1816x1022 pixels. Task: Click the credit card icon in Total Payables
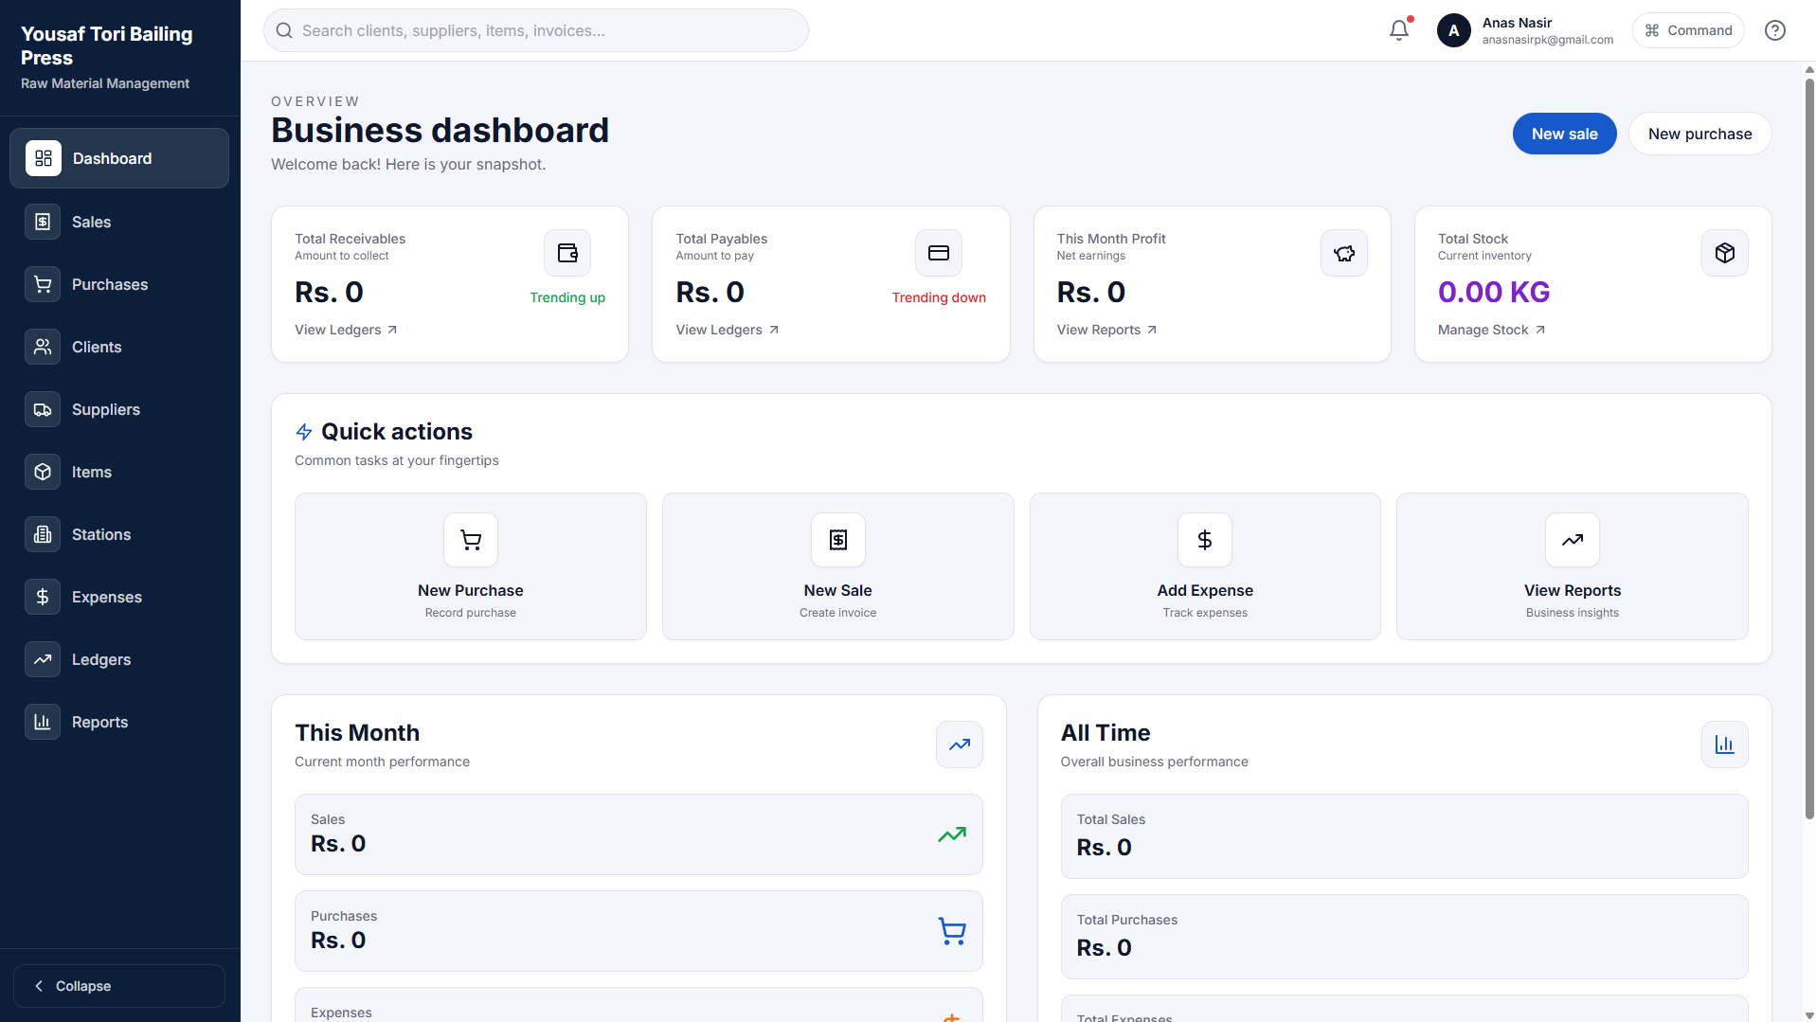coord(938,253)
